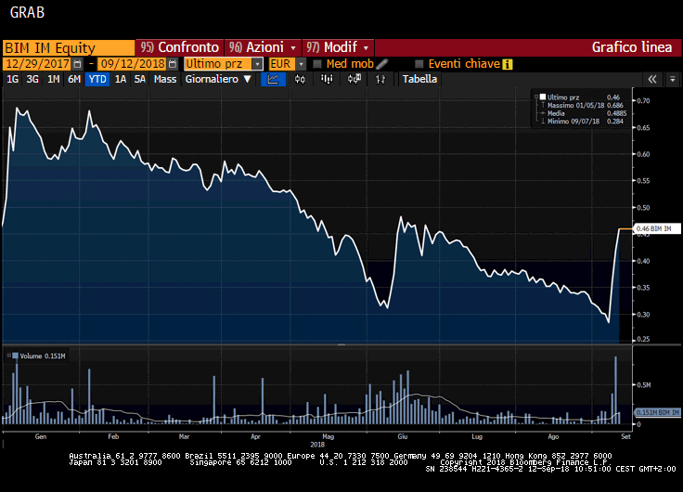Select the Mass time range
The height and width of the screenshot is (492, 683).
[165, 79]
